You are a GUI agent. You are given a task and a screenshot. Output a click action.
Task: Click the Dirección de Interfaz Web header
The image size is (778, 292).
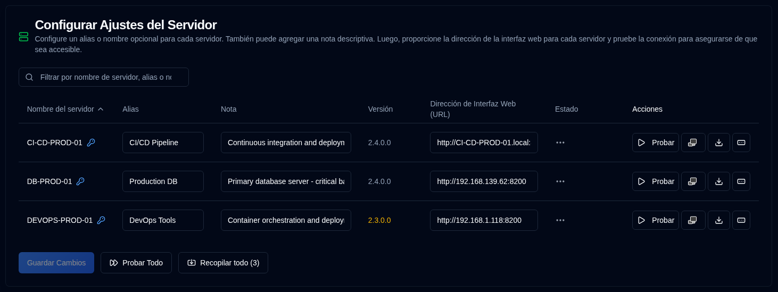point(473,109)
